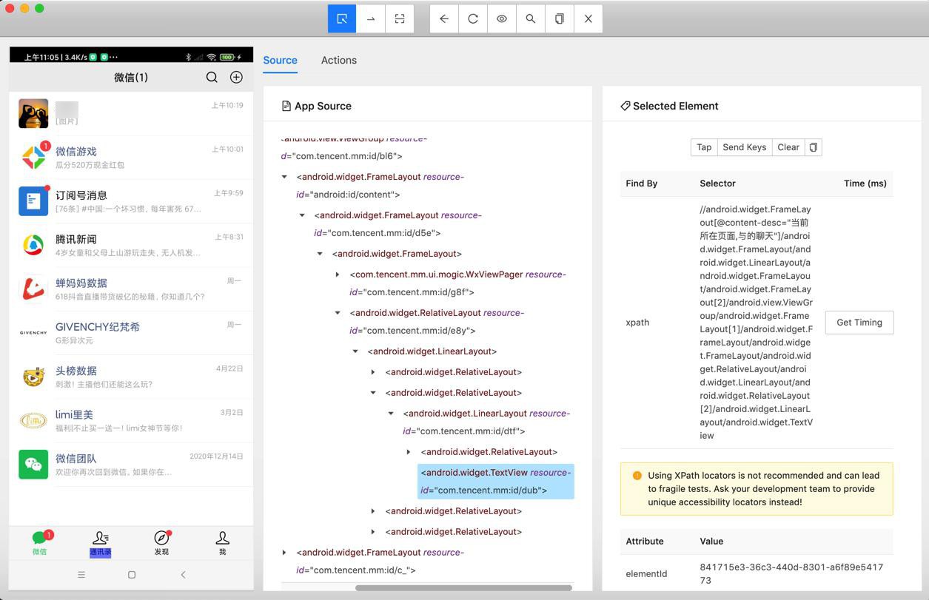Image resolution: width=929 pixels, height=600 pixels.
Task: Collapse the android:id/content FrameLayout node
Action: (284, 177)
